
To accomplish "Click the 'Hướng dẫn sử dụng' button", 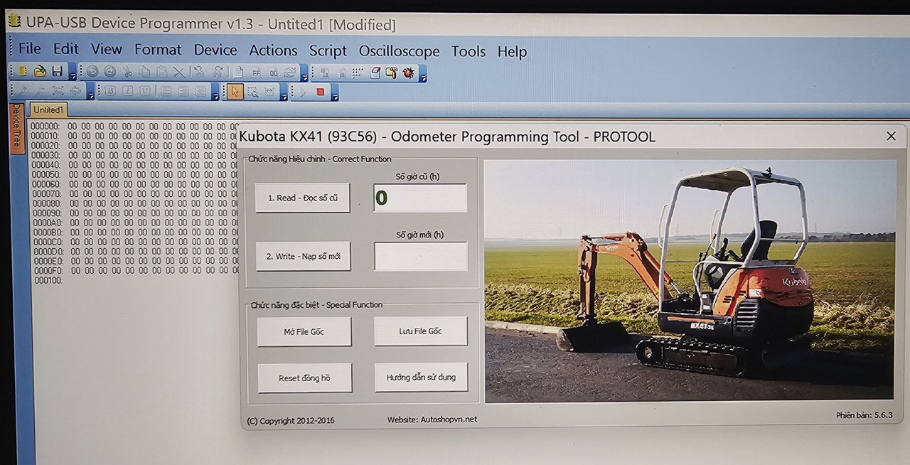I will pos(422,377).
